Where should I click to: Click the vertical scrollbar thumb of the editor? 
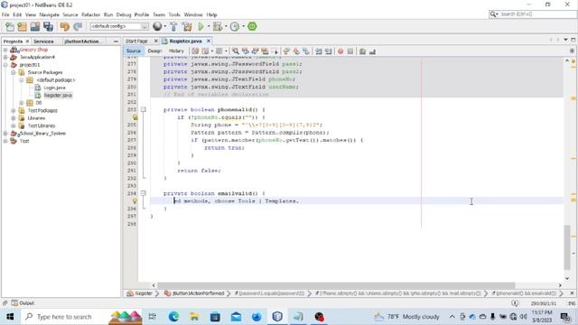click(x=567, y=247)
